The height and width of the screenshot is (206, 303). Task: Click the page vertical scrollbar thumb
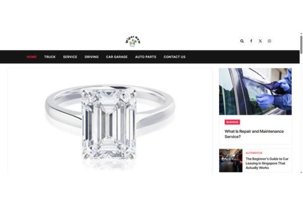click(x=301, y=45)
